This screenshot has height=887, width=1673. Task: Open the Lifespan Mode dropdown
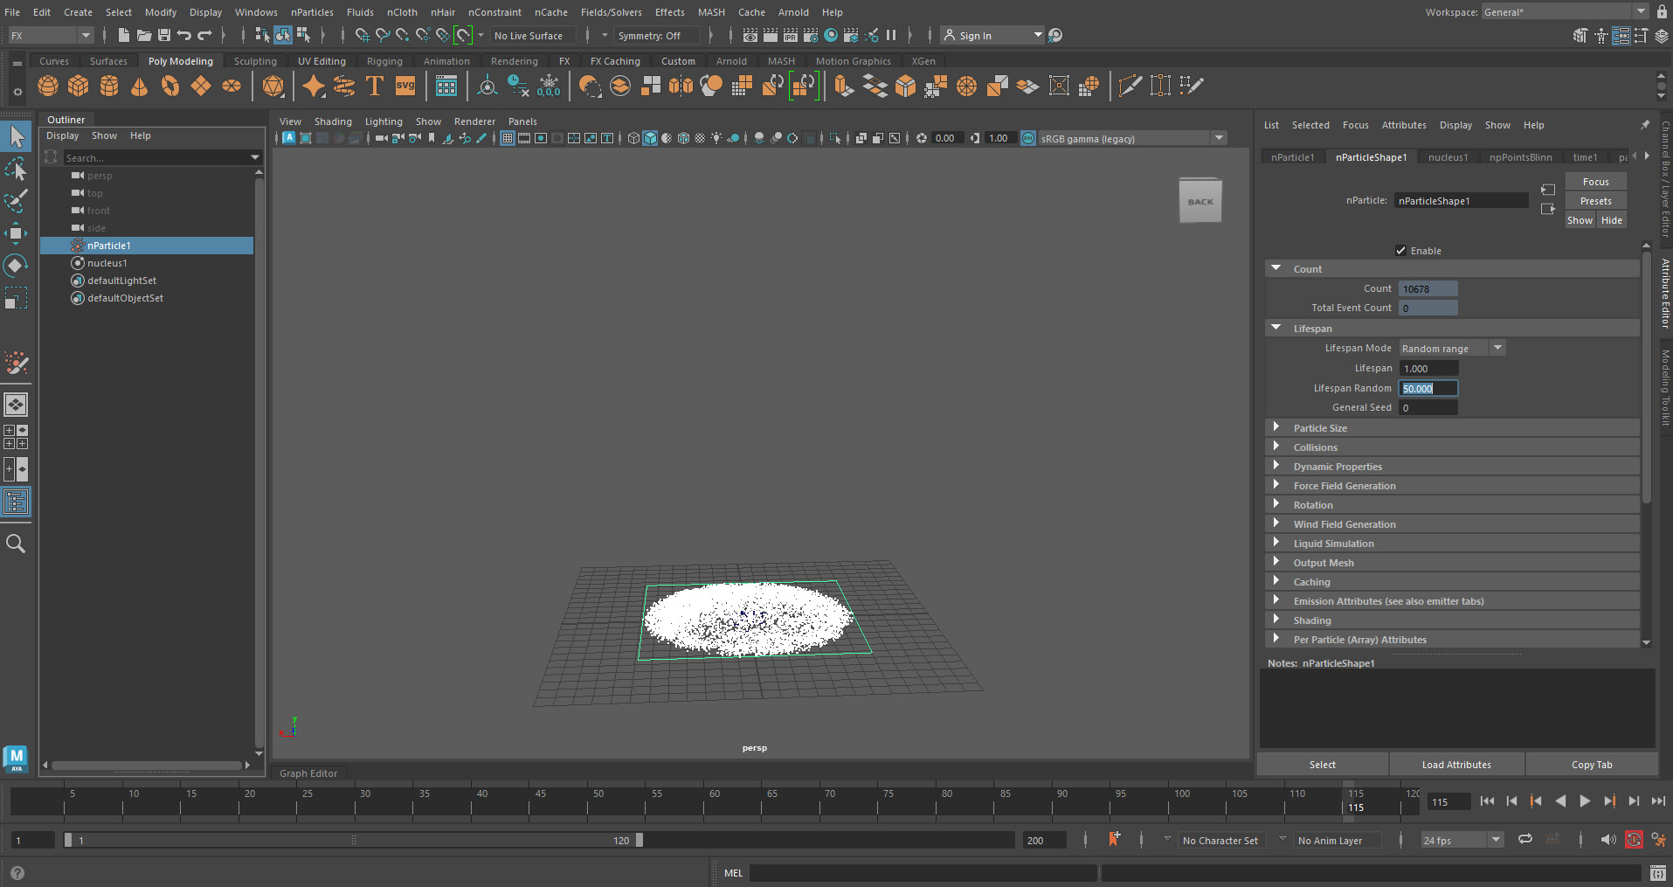coord(1497,347)
